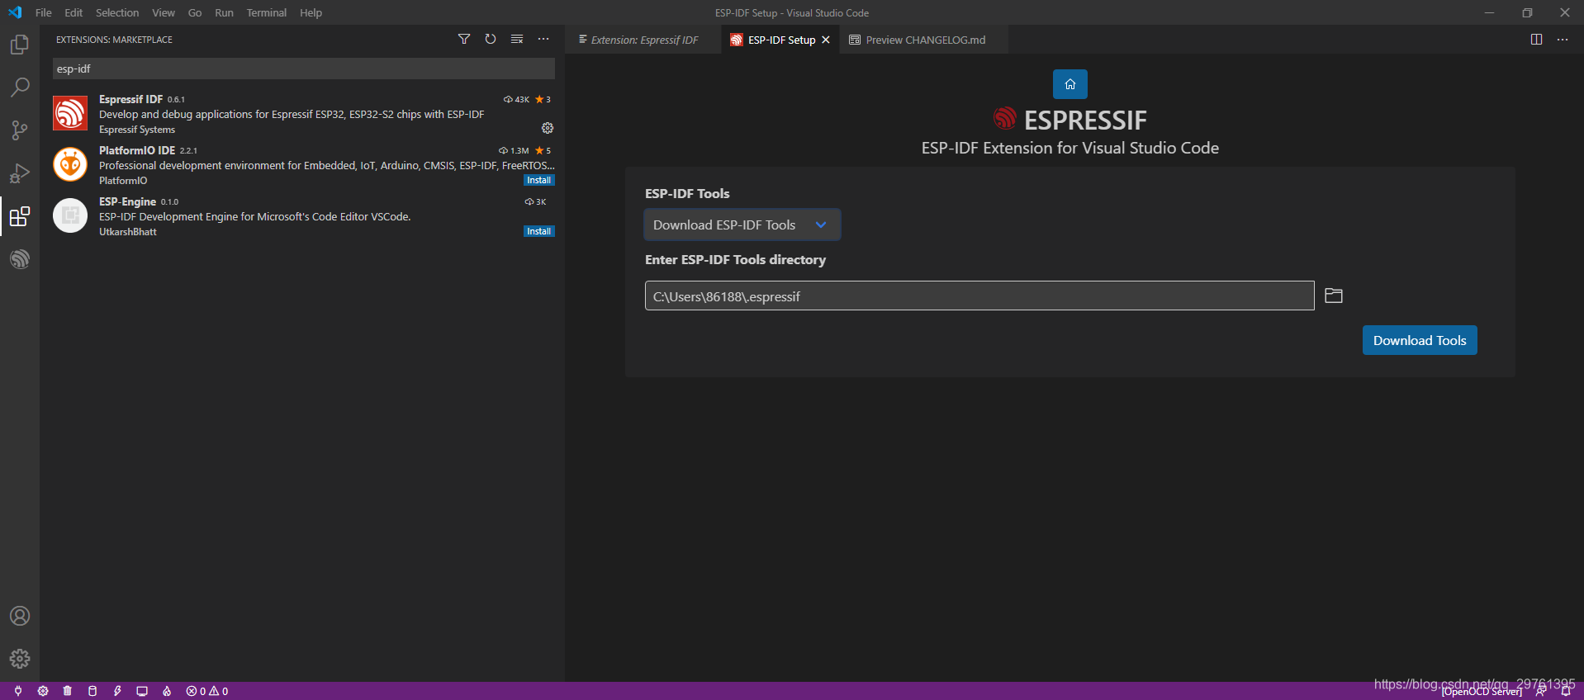The width and height of the screenshot is (1584, 700).
Task: Click the Espressif Systems publisher name
Action: [x=137, y=130]
